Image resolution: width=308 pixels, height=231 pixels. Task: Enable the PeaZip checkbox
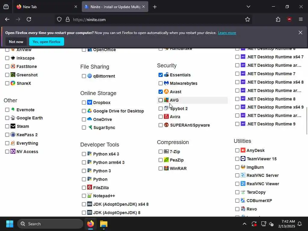[x=161, y=160]
